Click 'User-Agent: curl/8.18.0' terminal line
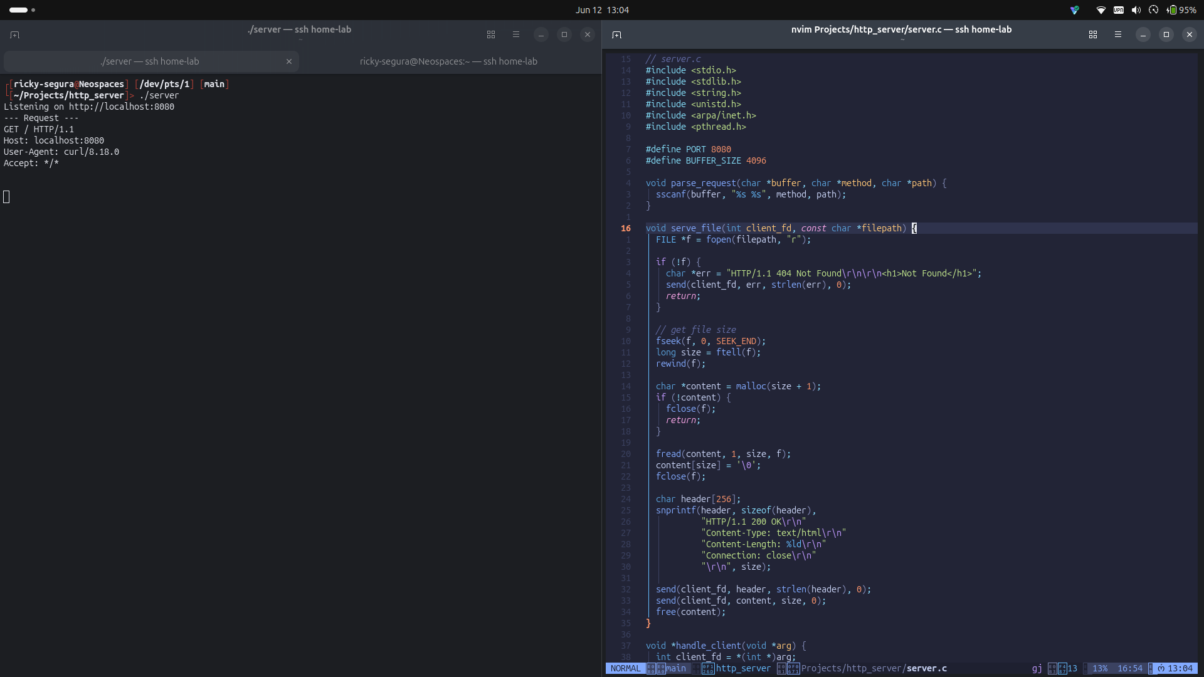Viewport: 1204px width, 677px height. [61, 152]
